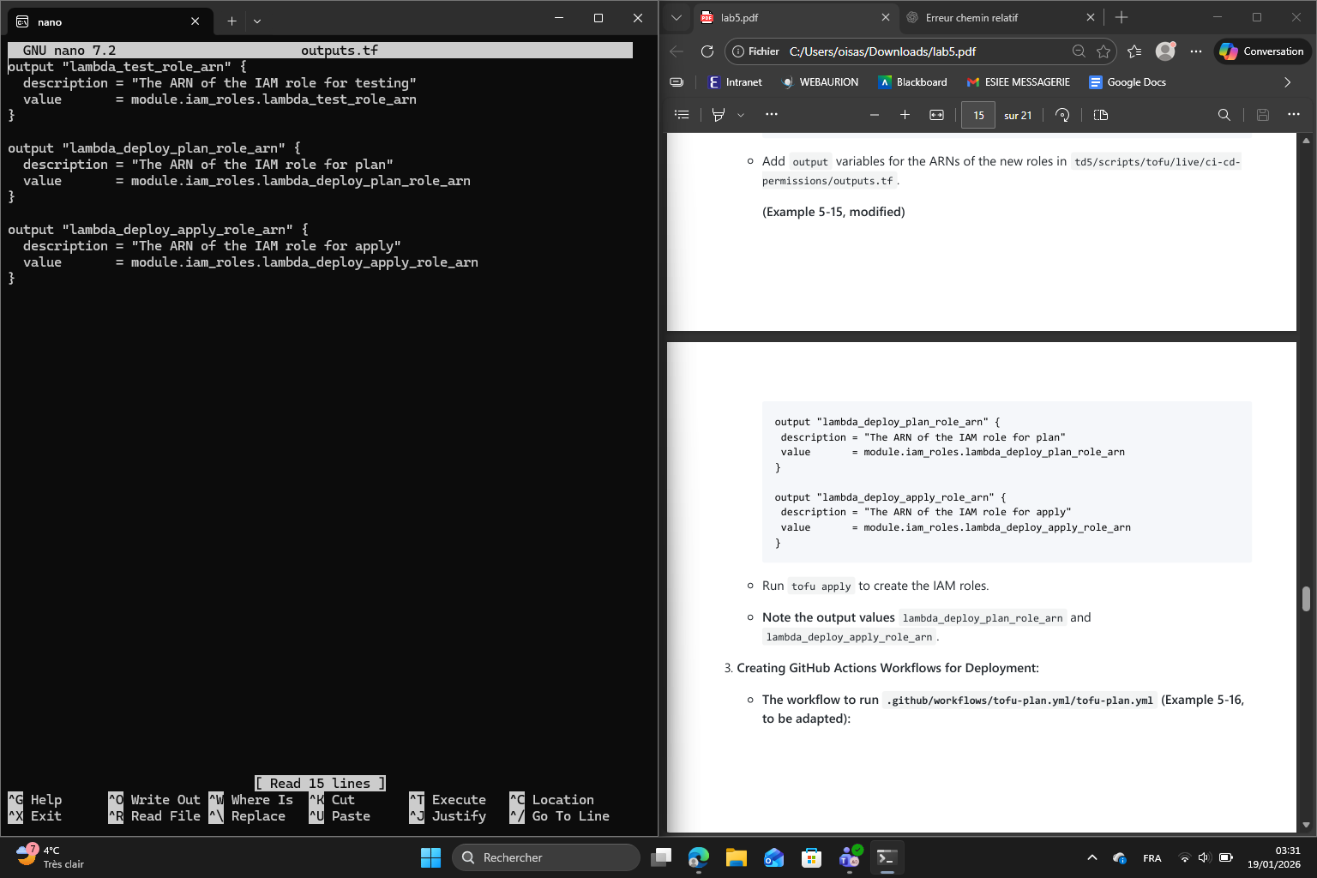
Task: Select the highlighter annotation tool
Action: [x=719, y=114]
